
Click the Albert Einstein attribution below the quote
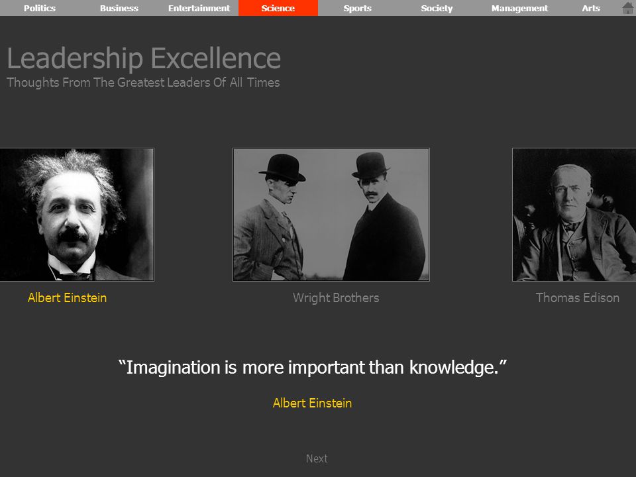tap(312, 403)
